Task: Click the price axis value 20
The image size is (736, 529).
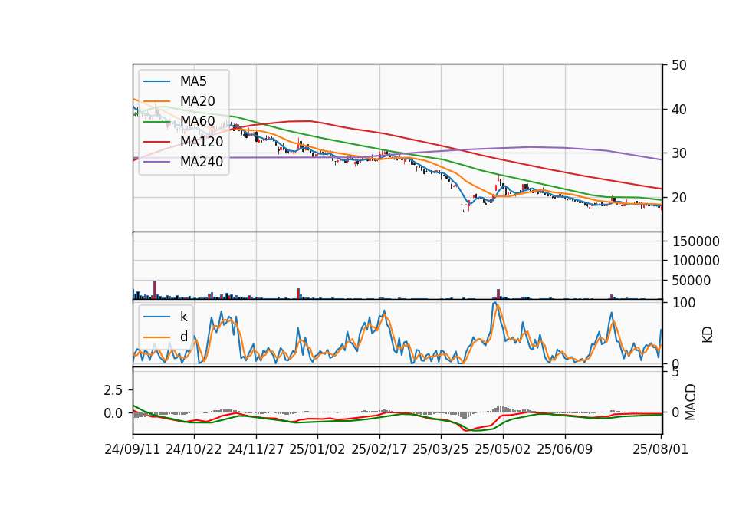Action: (x=679, y=198)
